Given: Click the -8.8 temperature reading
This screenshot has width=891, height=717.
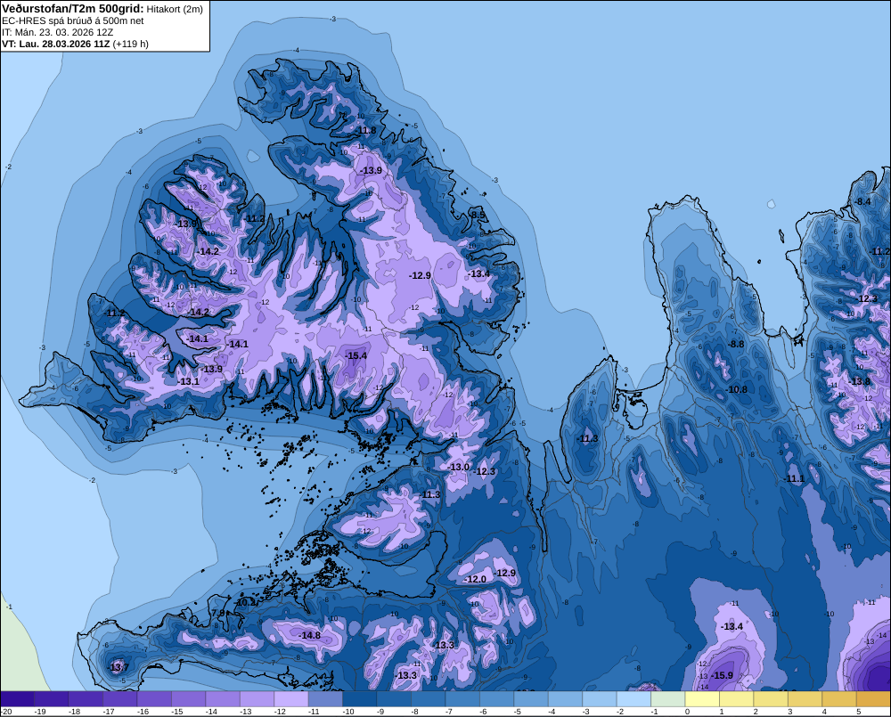Looking at the screenshot, I should (736, 344).
